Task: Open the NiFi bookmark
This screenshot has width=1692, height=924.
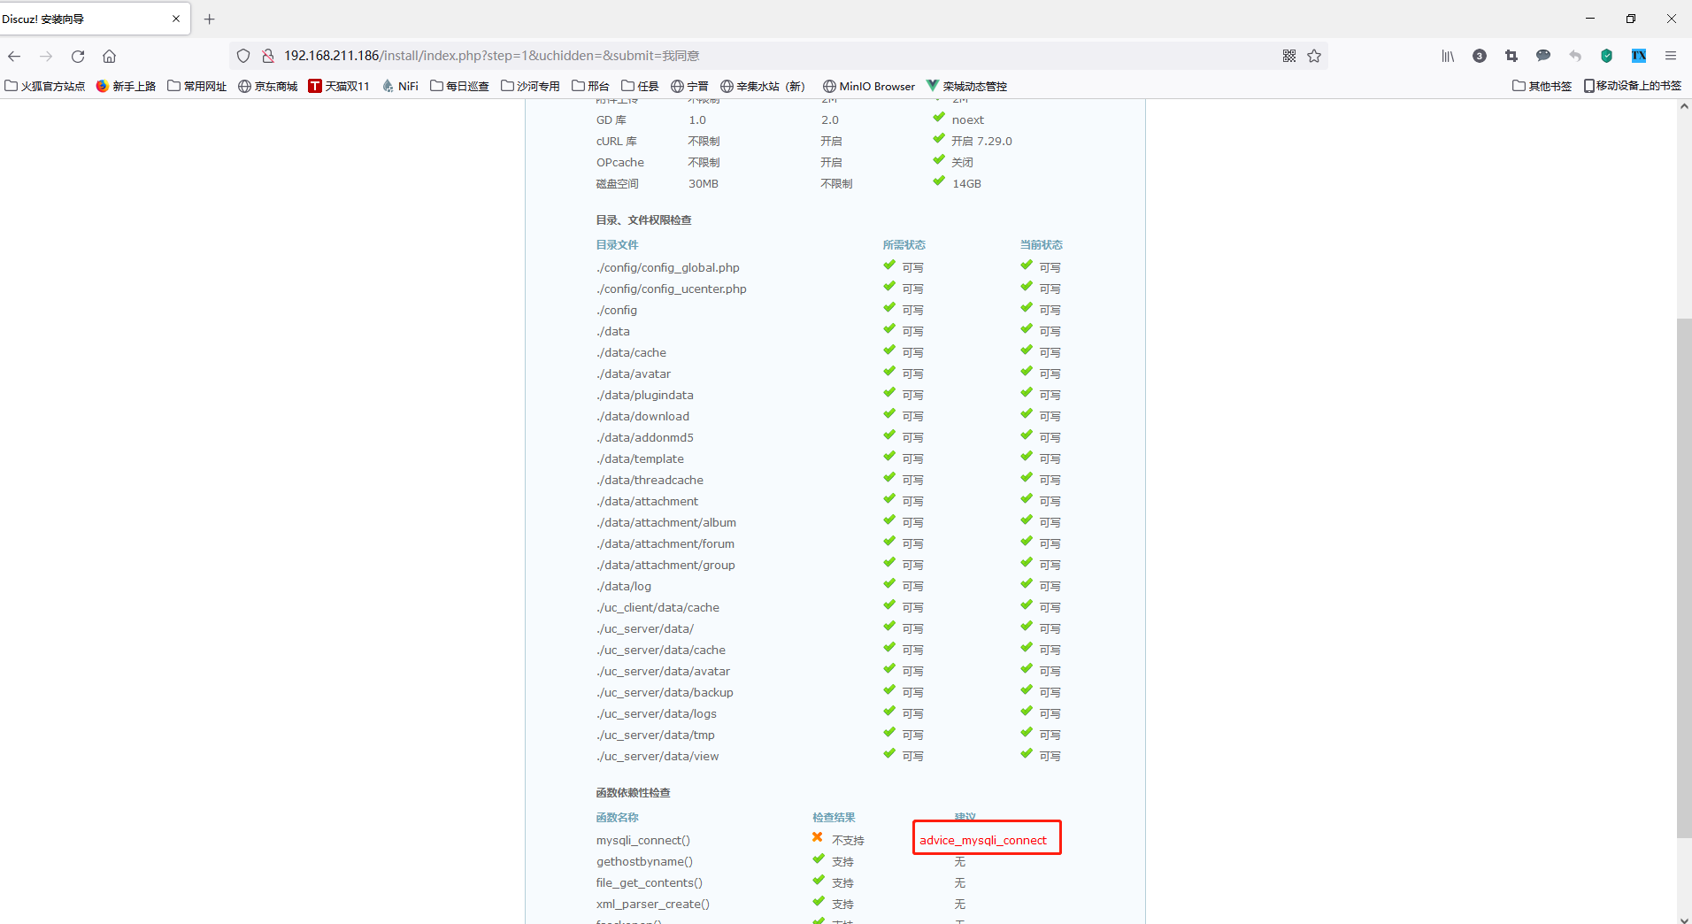Action: [400, 86]
